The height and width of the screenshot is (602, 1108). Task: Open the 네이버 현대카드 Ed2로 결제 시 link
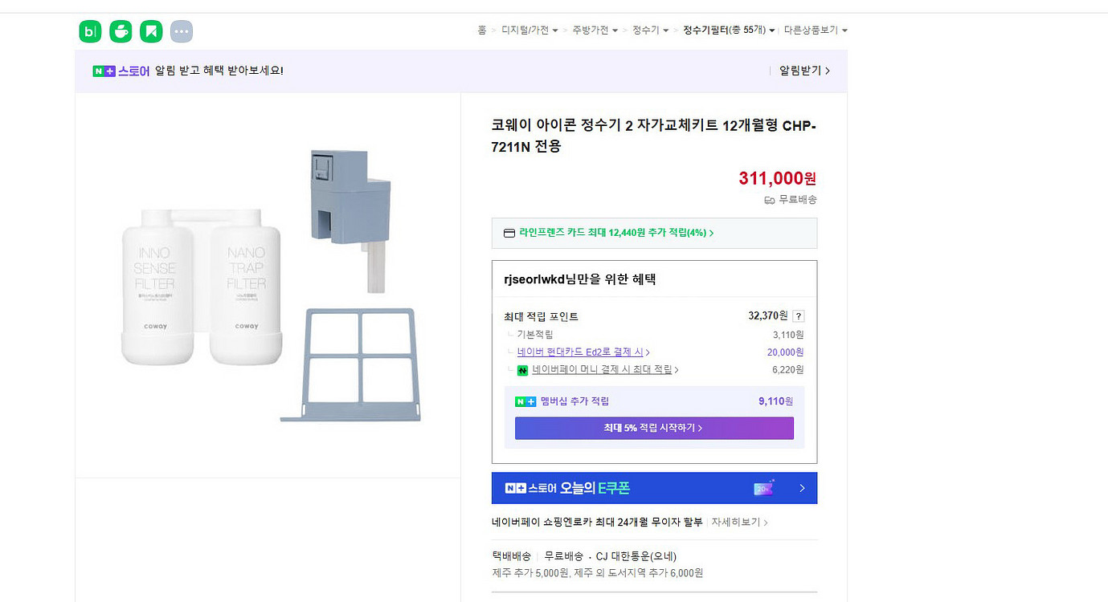tap(583, 352)
